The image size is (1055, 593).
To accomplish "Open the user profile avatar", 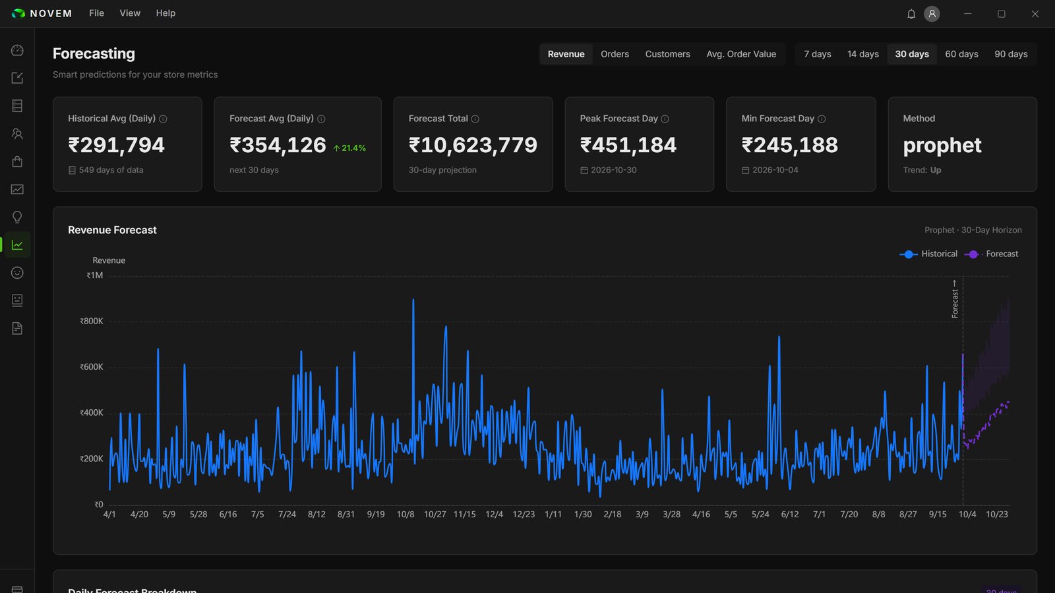I will [x=932, y=14].
